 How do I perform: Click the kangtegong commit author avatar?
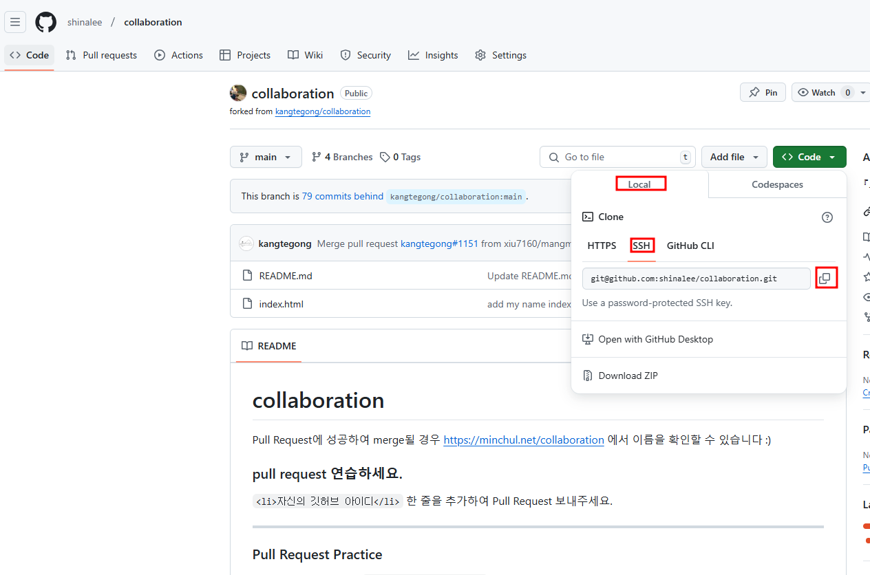tap(246, 243)
